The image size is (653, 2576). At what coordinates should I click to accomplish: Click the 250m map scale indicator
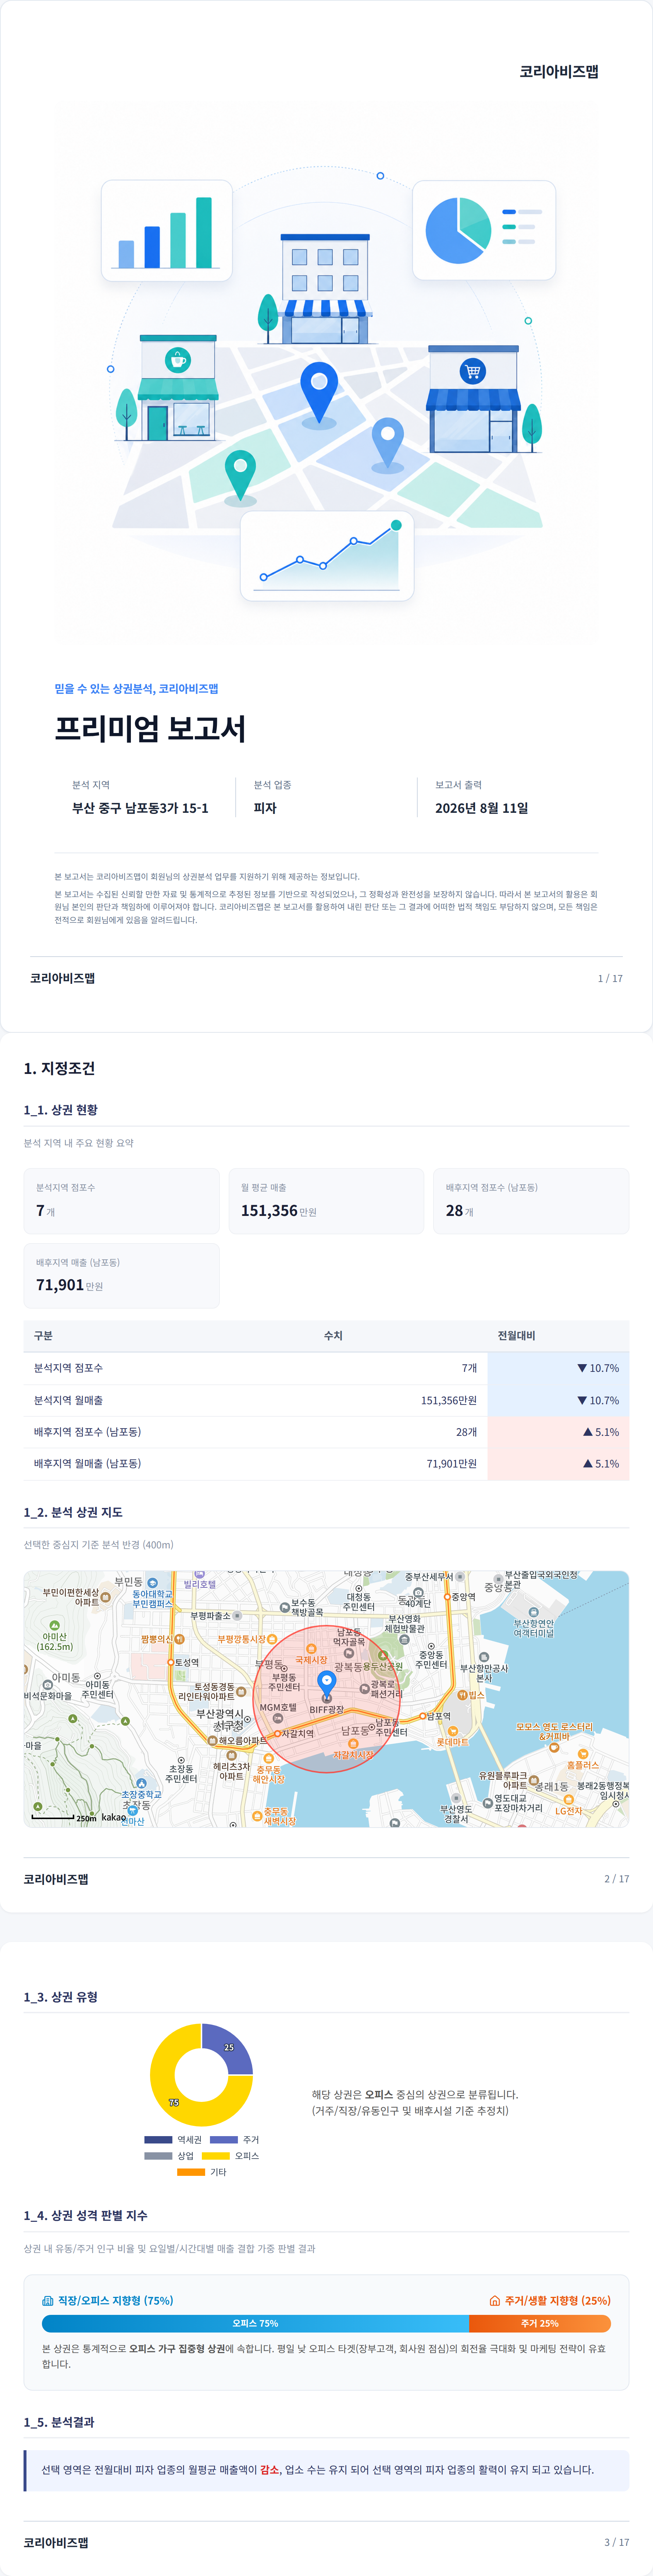click(x=64, y=1818)
